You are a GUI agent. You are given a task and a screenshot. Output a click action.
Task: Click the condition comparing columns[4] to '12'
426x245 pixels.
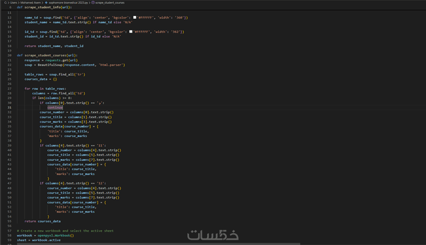(73, 183)
